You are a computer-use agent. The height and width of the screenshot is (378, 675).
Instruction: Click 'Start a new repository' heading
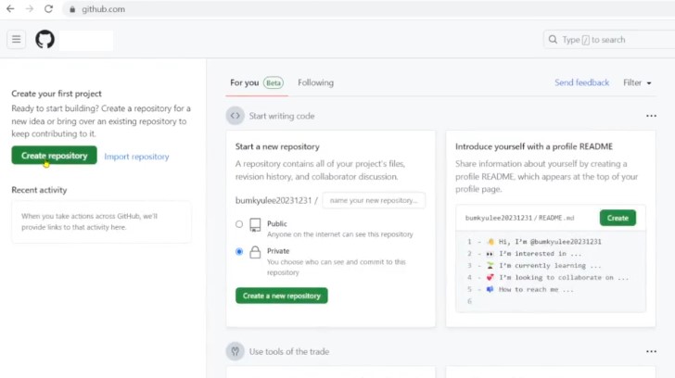pyautogui.click(x=277, y=146)
